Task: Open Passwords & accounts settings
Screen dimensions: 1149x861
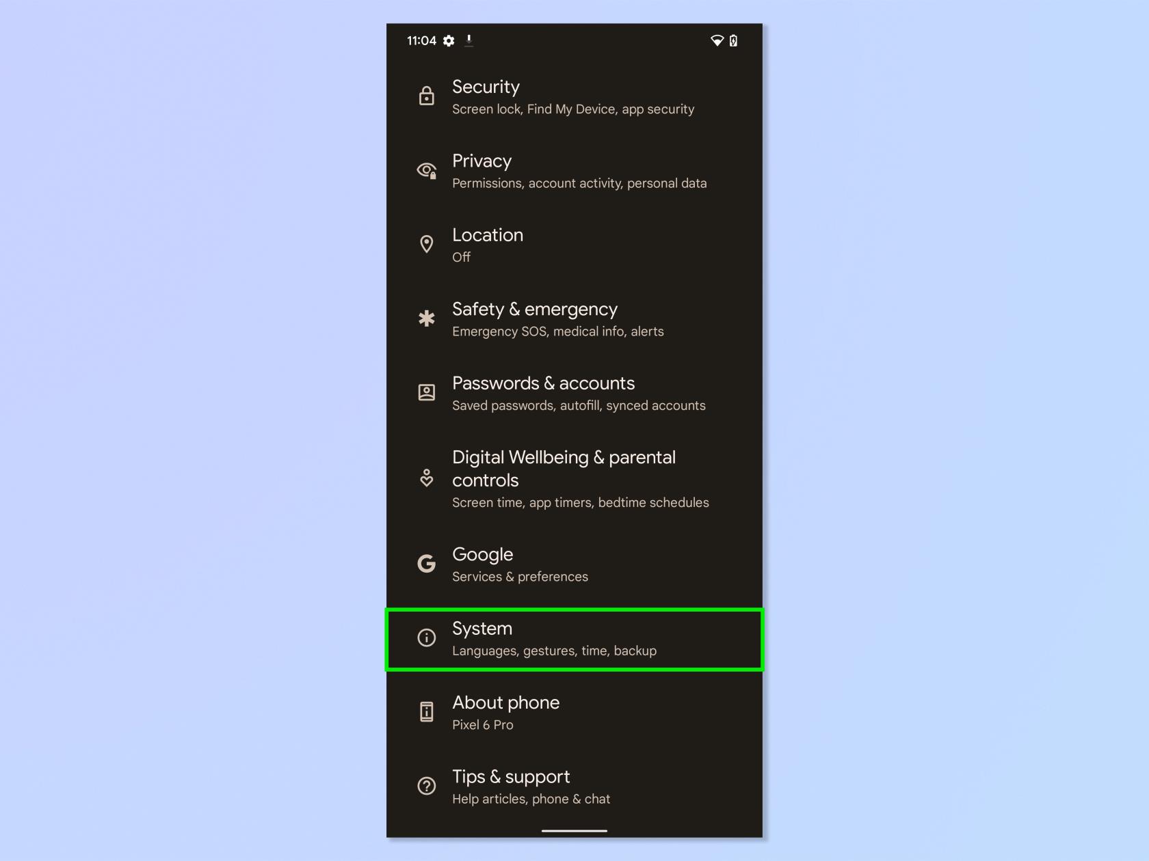Action: point(574,393)
